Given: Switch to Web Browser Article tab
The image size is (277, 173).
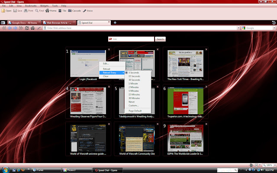Looking at the screenshot, I should pyautogui.click(x=59, y=23).
